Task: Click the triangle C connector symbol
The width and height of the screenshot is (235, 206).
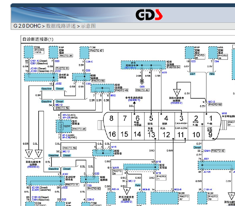Action: pos(177,93)
